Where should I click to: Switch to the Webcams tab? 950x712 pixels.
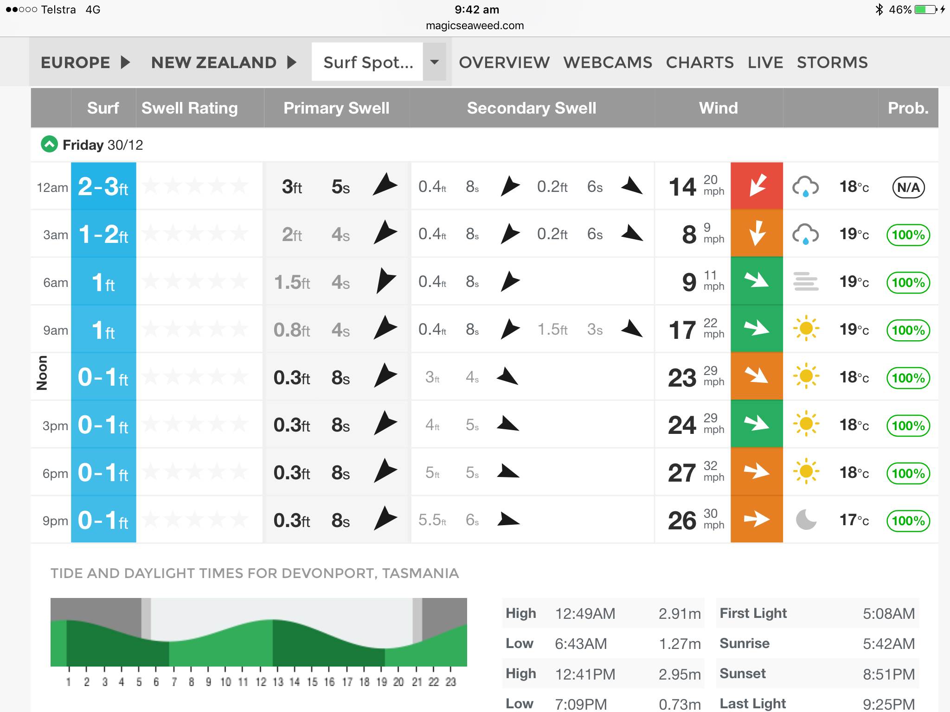click(608, 62)
